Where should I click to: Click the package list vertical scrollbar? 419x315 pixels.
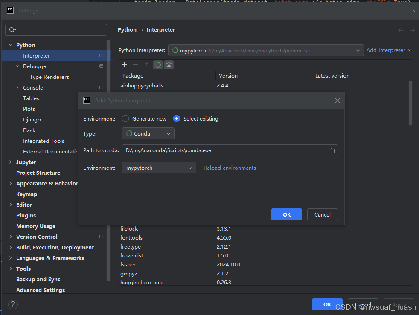[410, 103]
